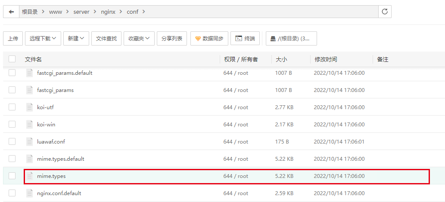Click the mime.types.default file icon
This screenshot has height=202, width=445.
point(30,159)
